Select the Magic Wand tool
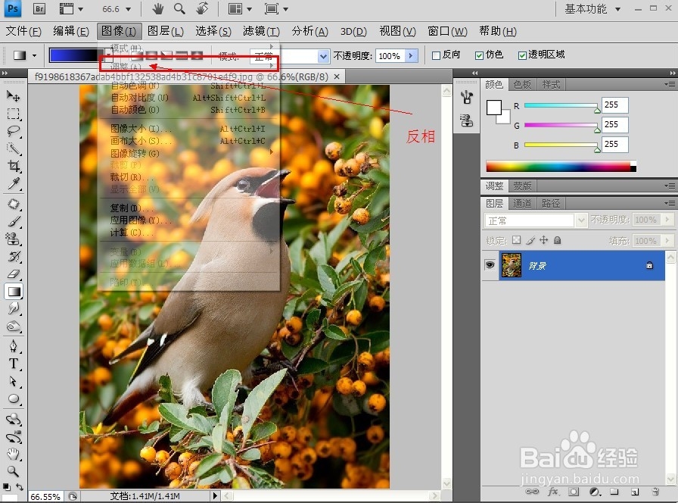678x503 pixels. pos(14,148)
